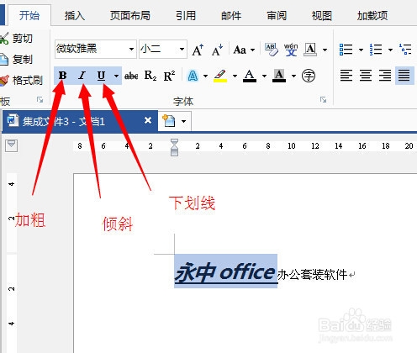Switch to 开始 tab
The width and height of the screenshot is (417, 353).
pos(29,15)
